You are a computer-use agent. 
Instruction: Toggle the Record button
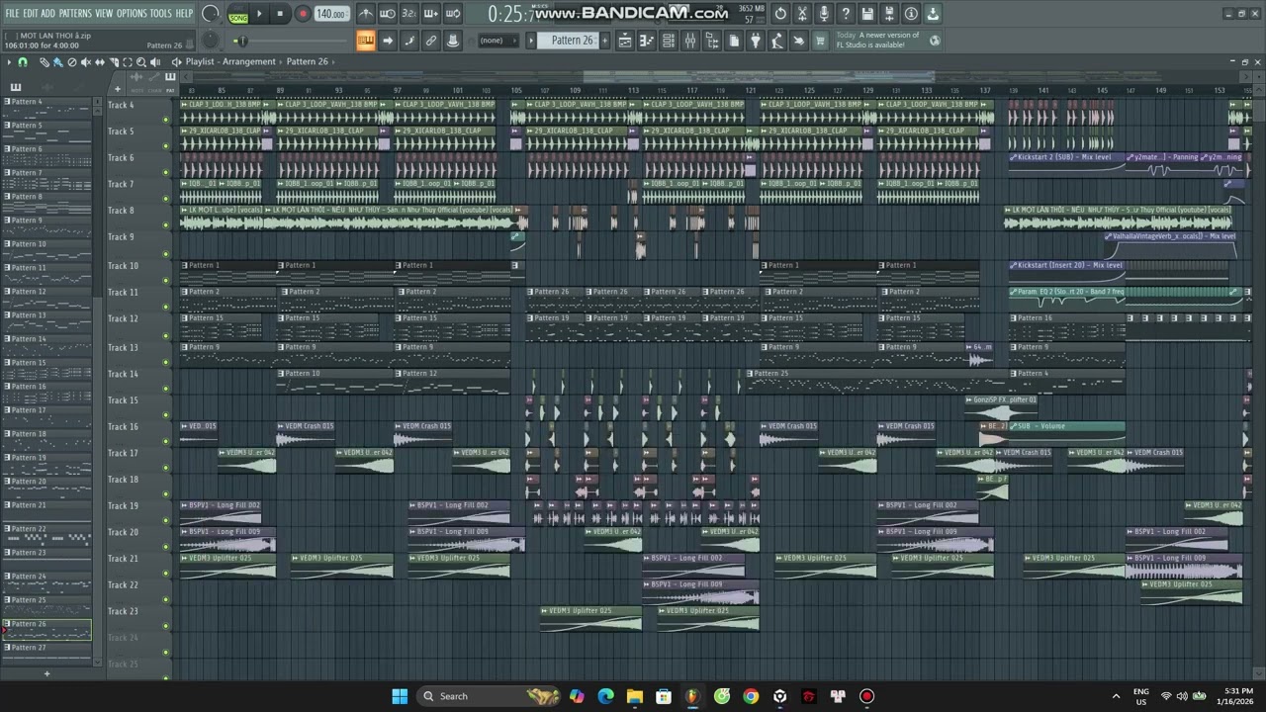click(x=303, y=14)
